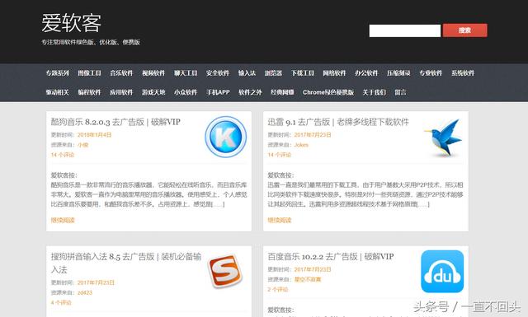Open the 小众软件 menu item
Screen dimensions: 528x317
click(x=186, y=92)
